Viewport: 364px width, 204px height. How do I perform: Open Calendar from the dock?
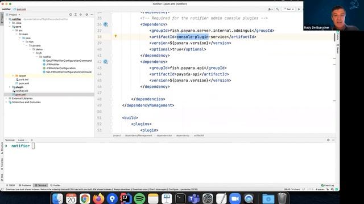71,198
